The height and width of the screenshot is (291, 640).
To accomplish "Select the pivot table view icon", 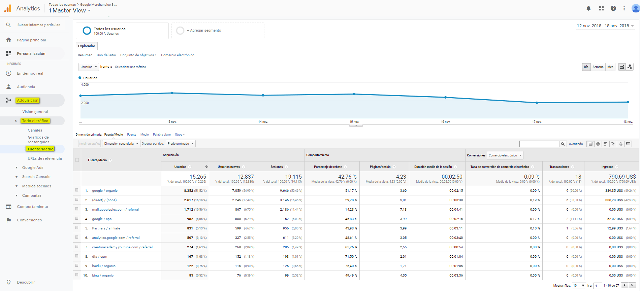I will coord(628,144).
